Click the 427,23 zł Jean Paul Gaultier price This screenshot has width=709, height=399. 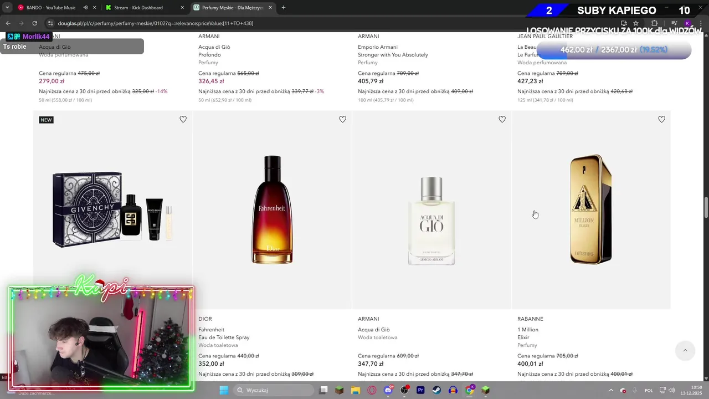coord(530,81)
